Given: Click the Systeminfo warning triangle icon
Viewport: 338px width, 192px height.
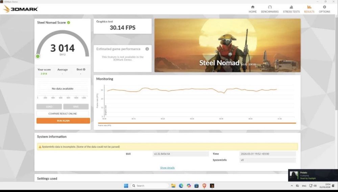Looking at the screenshot, I should pos(40,147).
